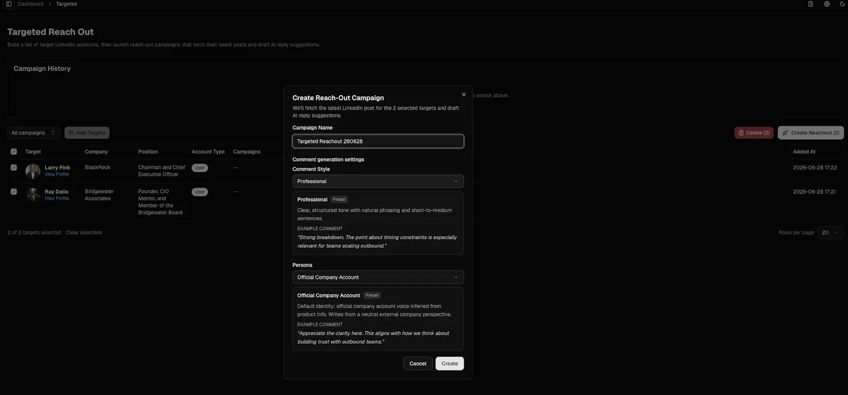Viewport: 848px width, 395px height.
Task: Click the Added At column header
Action: coord(804,151)
